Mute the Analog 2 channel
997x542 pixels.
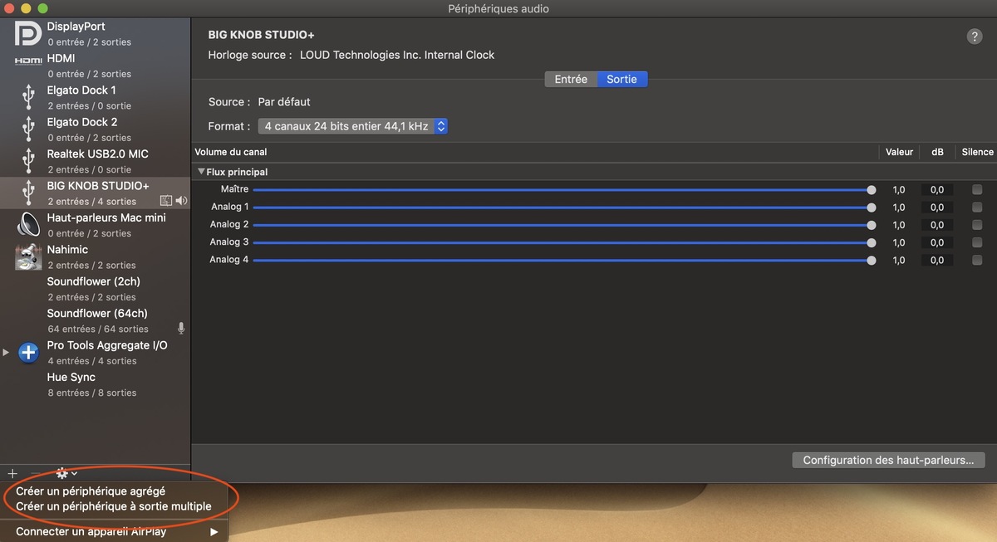977,225
